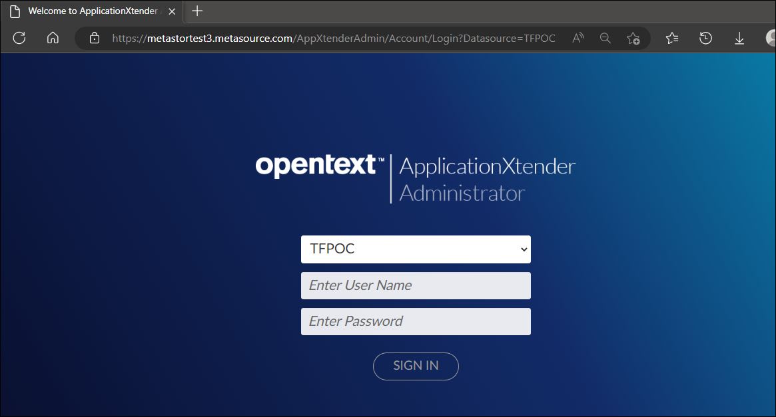This screenshot has width=776, height=417.
Task: Go to the browser home page icon
Action: click(53, 38)
